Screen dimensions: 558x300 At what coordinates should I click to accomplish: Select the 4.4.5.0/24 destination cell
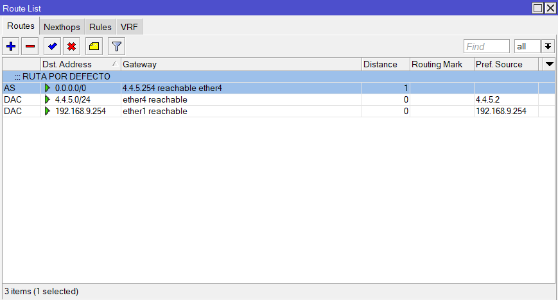[x=81, y=99]
